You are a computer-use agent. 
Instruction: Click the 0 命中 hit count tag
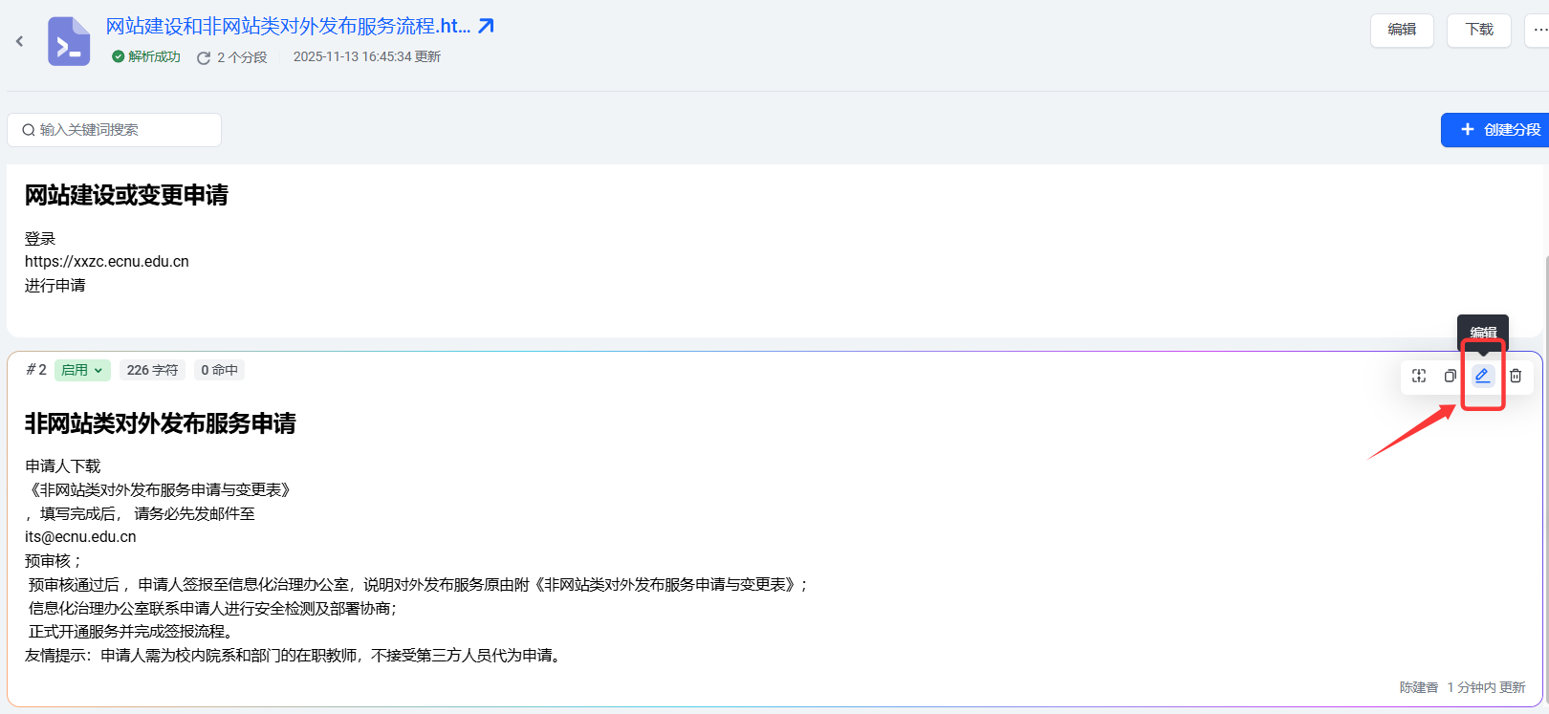[219, 370]
